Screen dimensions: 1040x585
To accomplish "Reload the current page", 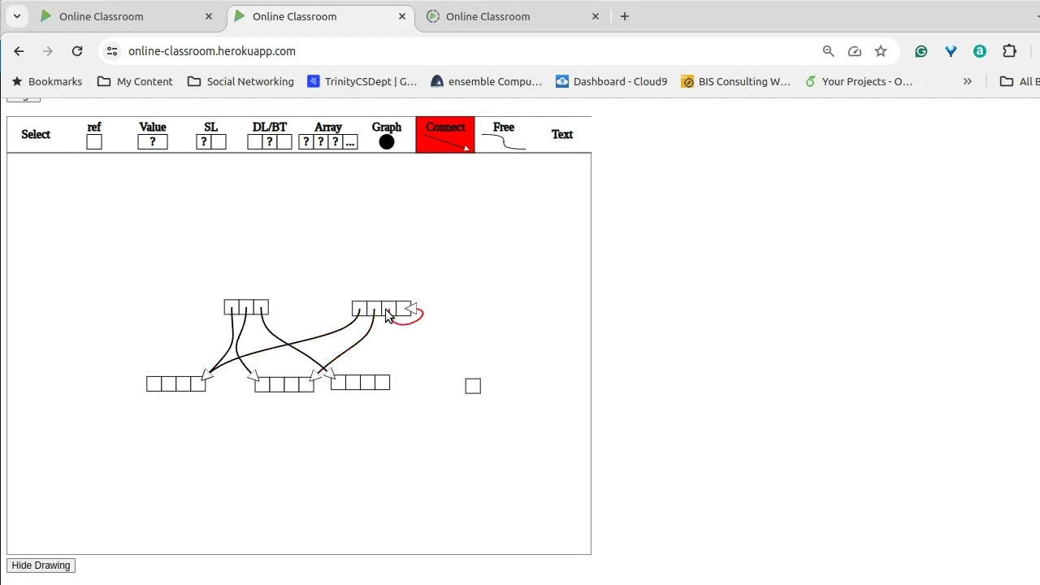I will pos(77,51).
